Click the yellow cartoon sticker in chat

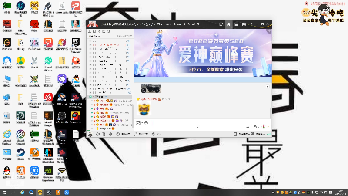click(x=144, y=109)
